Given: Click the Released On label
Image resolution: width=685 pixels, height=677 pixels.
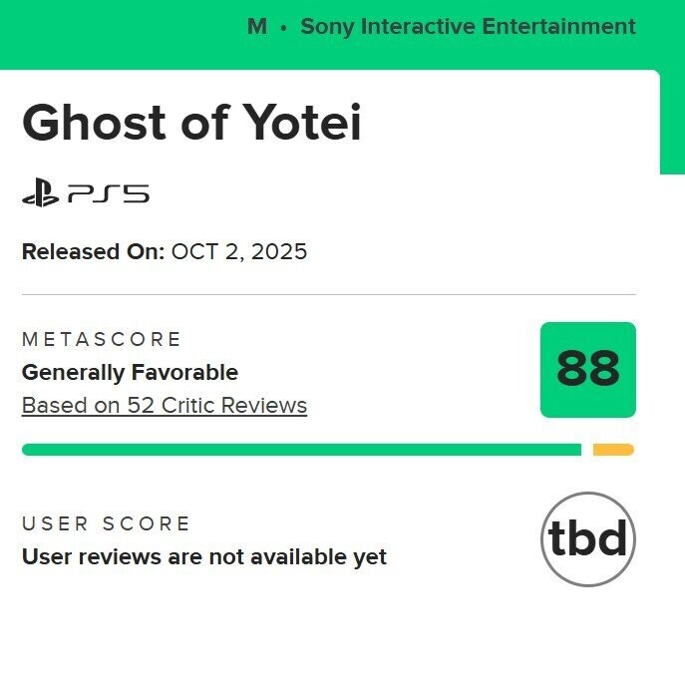Looking at the screenshot, I should (x=93, y=251).
